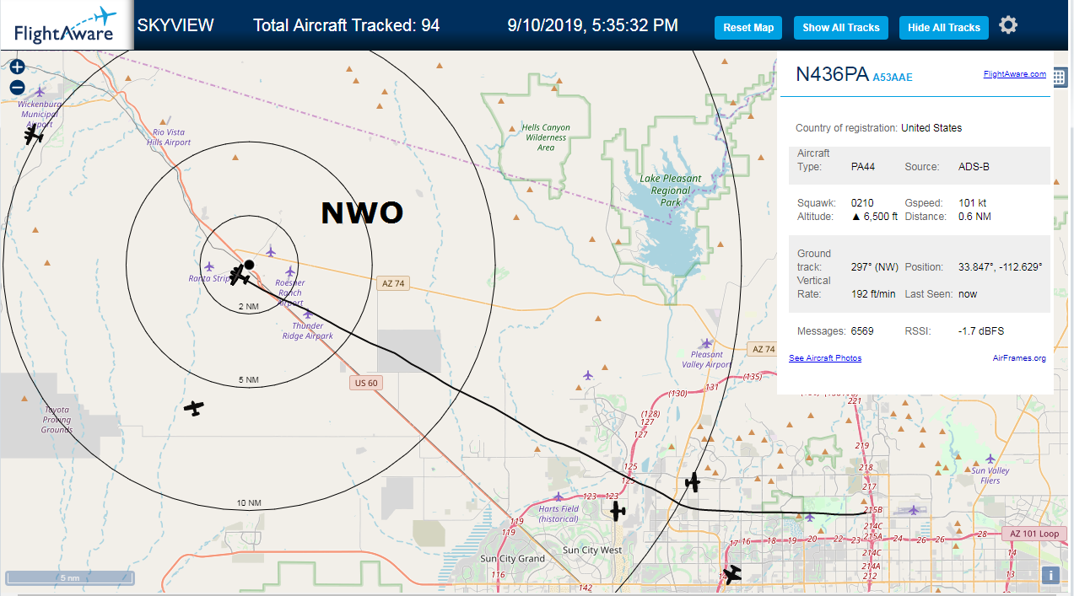The width and height of the screenshot is (1074, 596).
Task: Click Show All Tracks button
Action: 840,28
